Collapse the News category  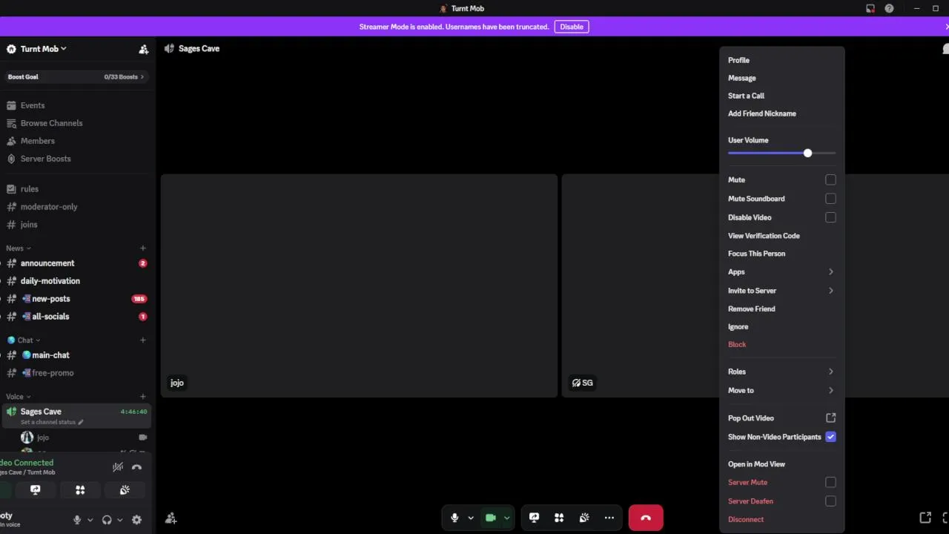pyautogui.click(x=19, y=248)
